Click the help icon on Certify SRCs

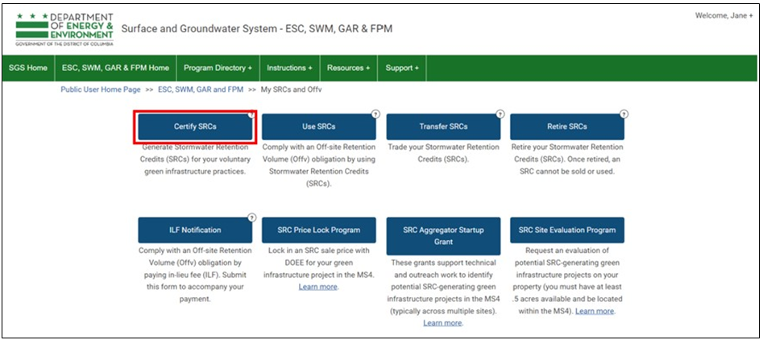(x=251, y=114)
